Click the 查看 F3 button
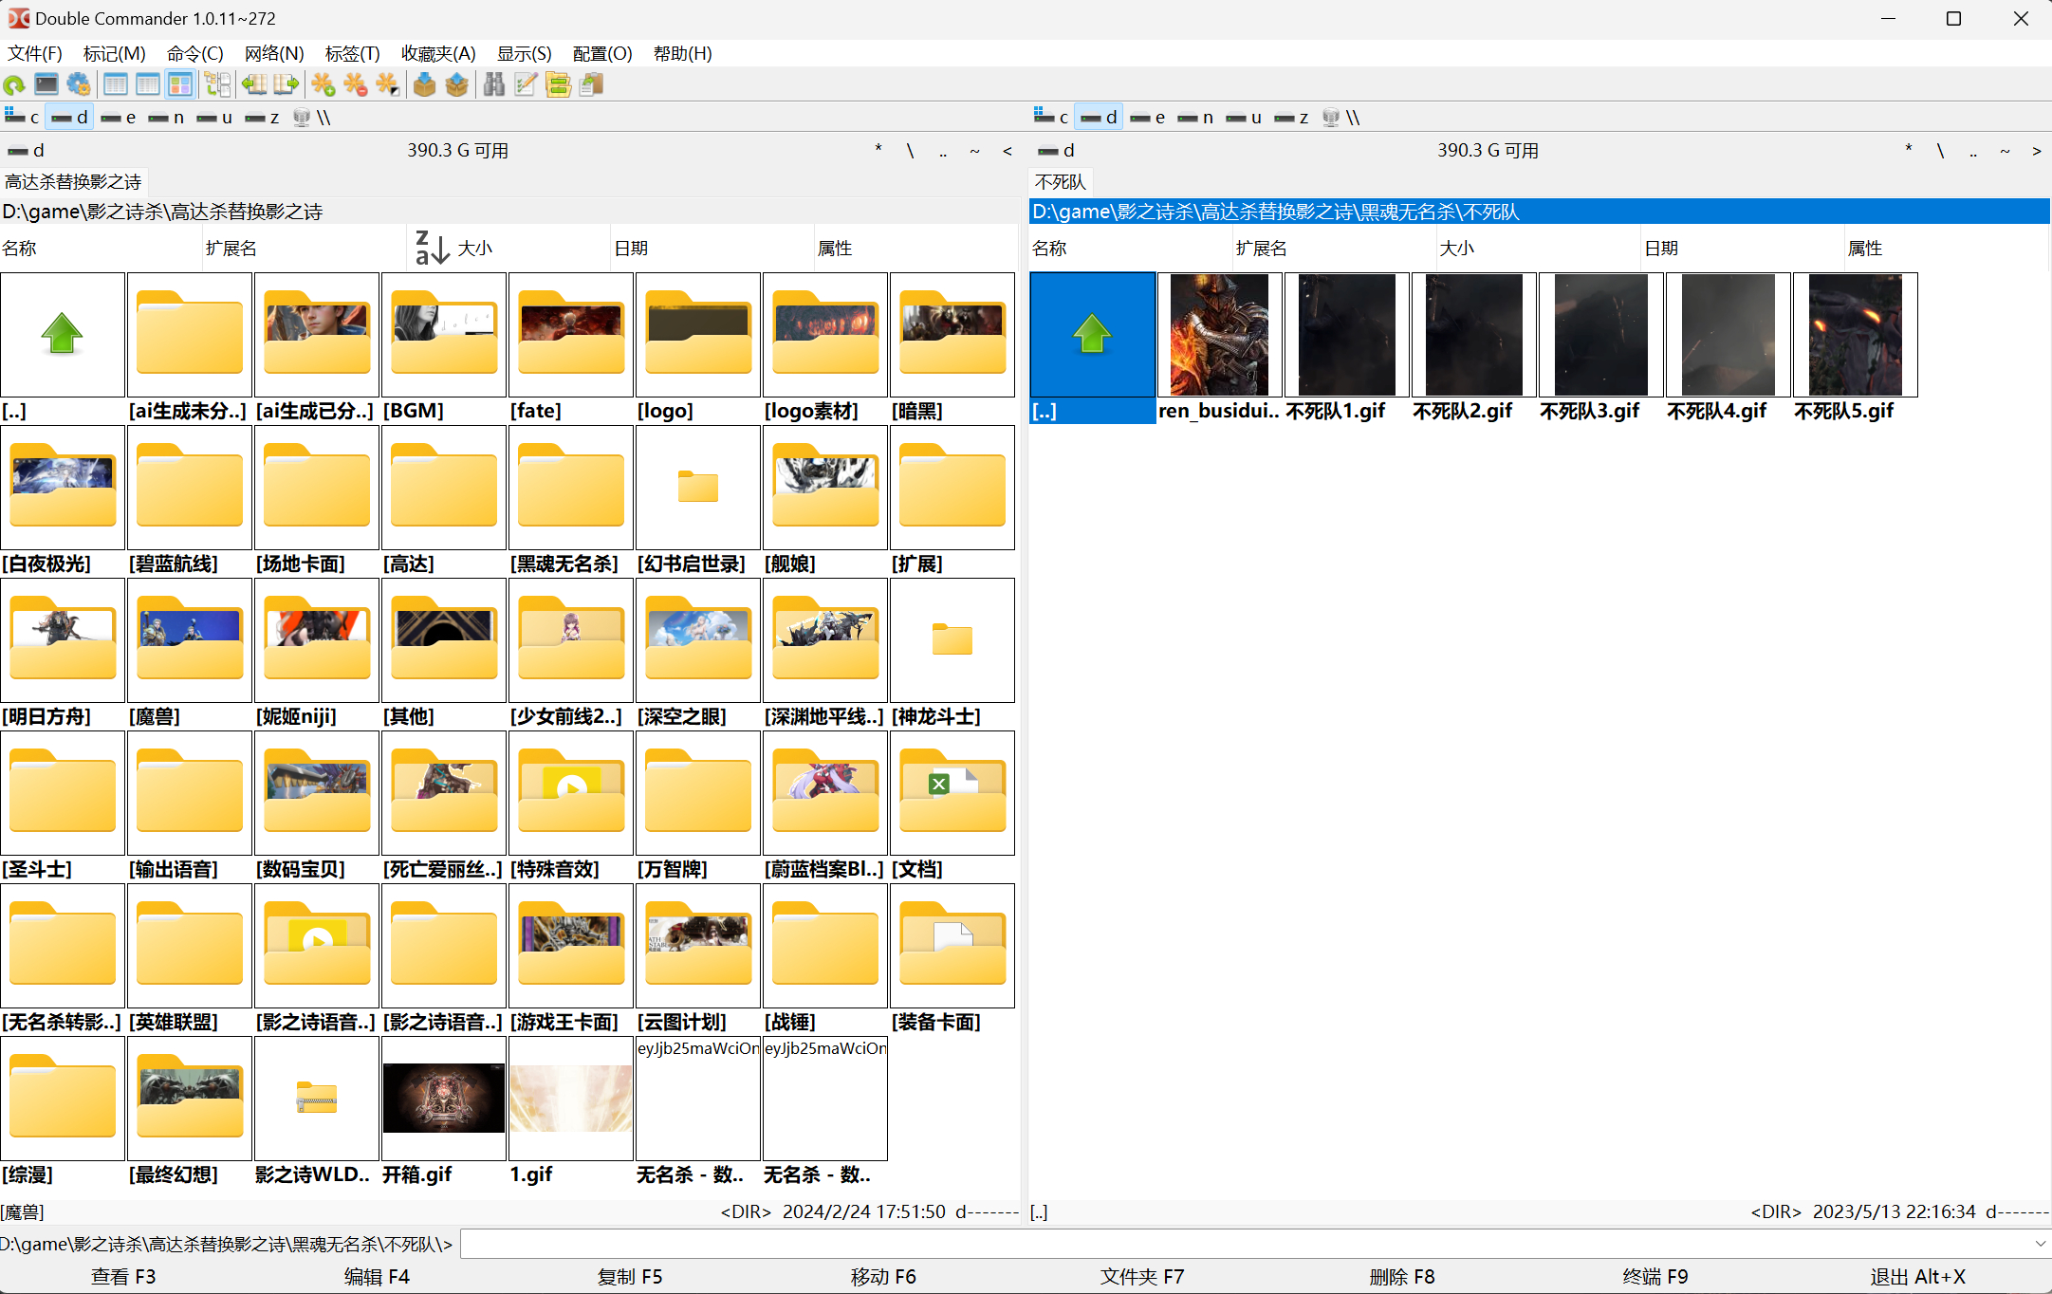This screenshot has height=1294, width=2052. 123,1277
